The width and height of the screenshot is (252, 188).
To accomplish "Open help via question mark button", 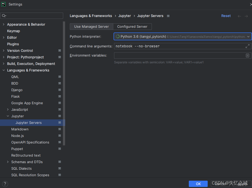I will (5, 184).
